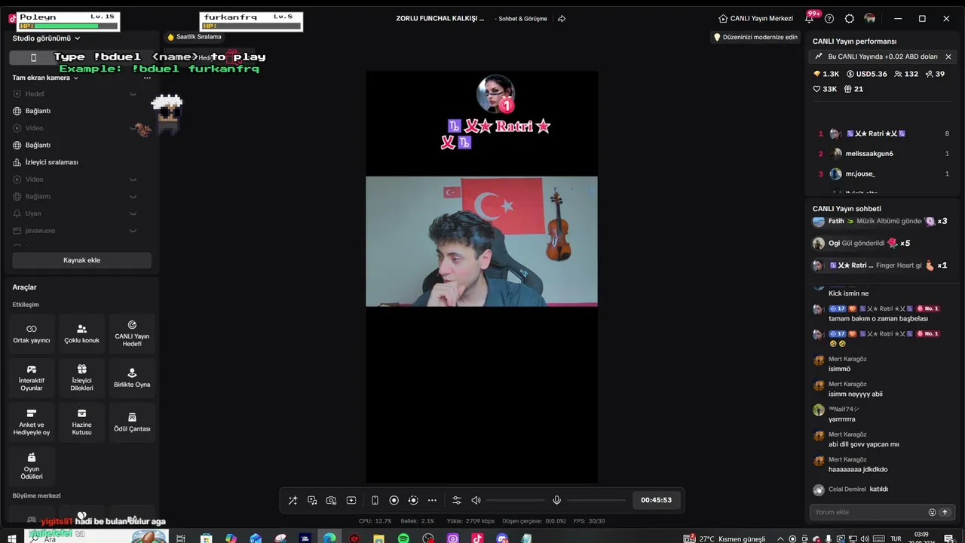
Task: Mute the microphone icon
Action: (x=556, y=500)
